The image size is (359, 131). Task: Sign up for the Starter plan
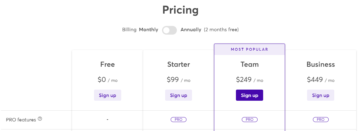179,95
